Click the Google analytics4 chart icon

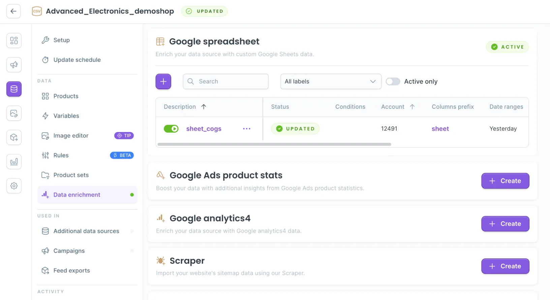coord(160,218)
